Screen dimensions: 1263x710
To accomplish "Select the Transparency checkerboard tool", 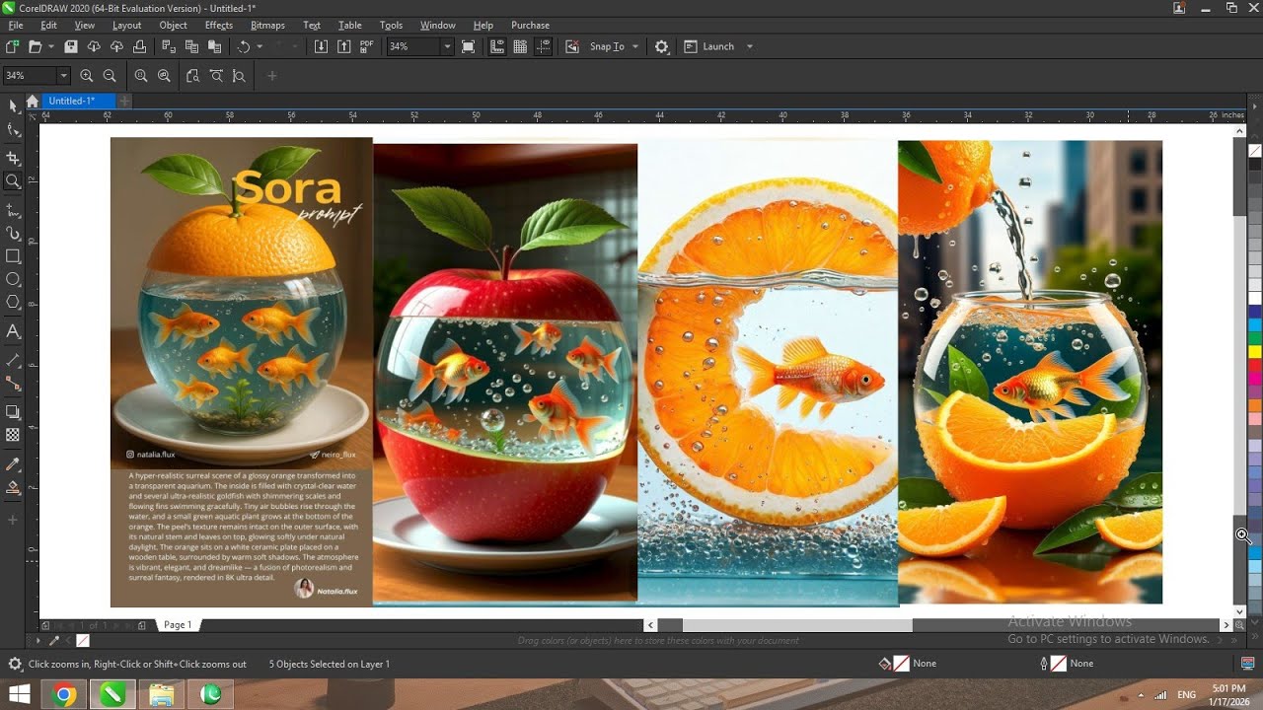I will click(x=13, y=435).
